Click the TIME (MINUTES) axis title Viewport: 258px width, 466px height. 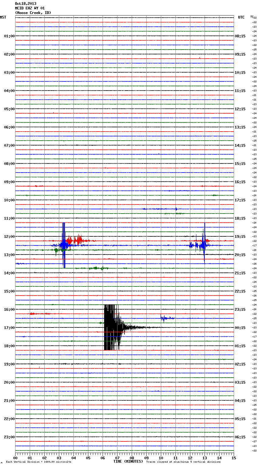click(128, 461)
